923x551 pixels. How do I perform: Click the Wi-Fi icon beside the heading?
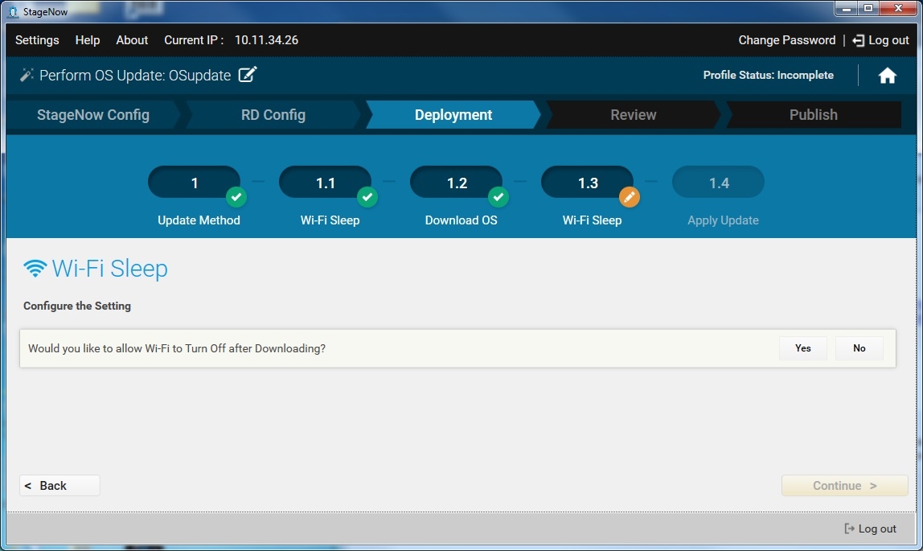click(35, 269)
